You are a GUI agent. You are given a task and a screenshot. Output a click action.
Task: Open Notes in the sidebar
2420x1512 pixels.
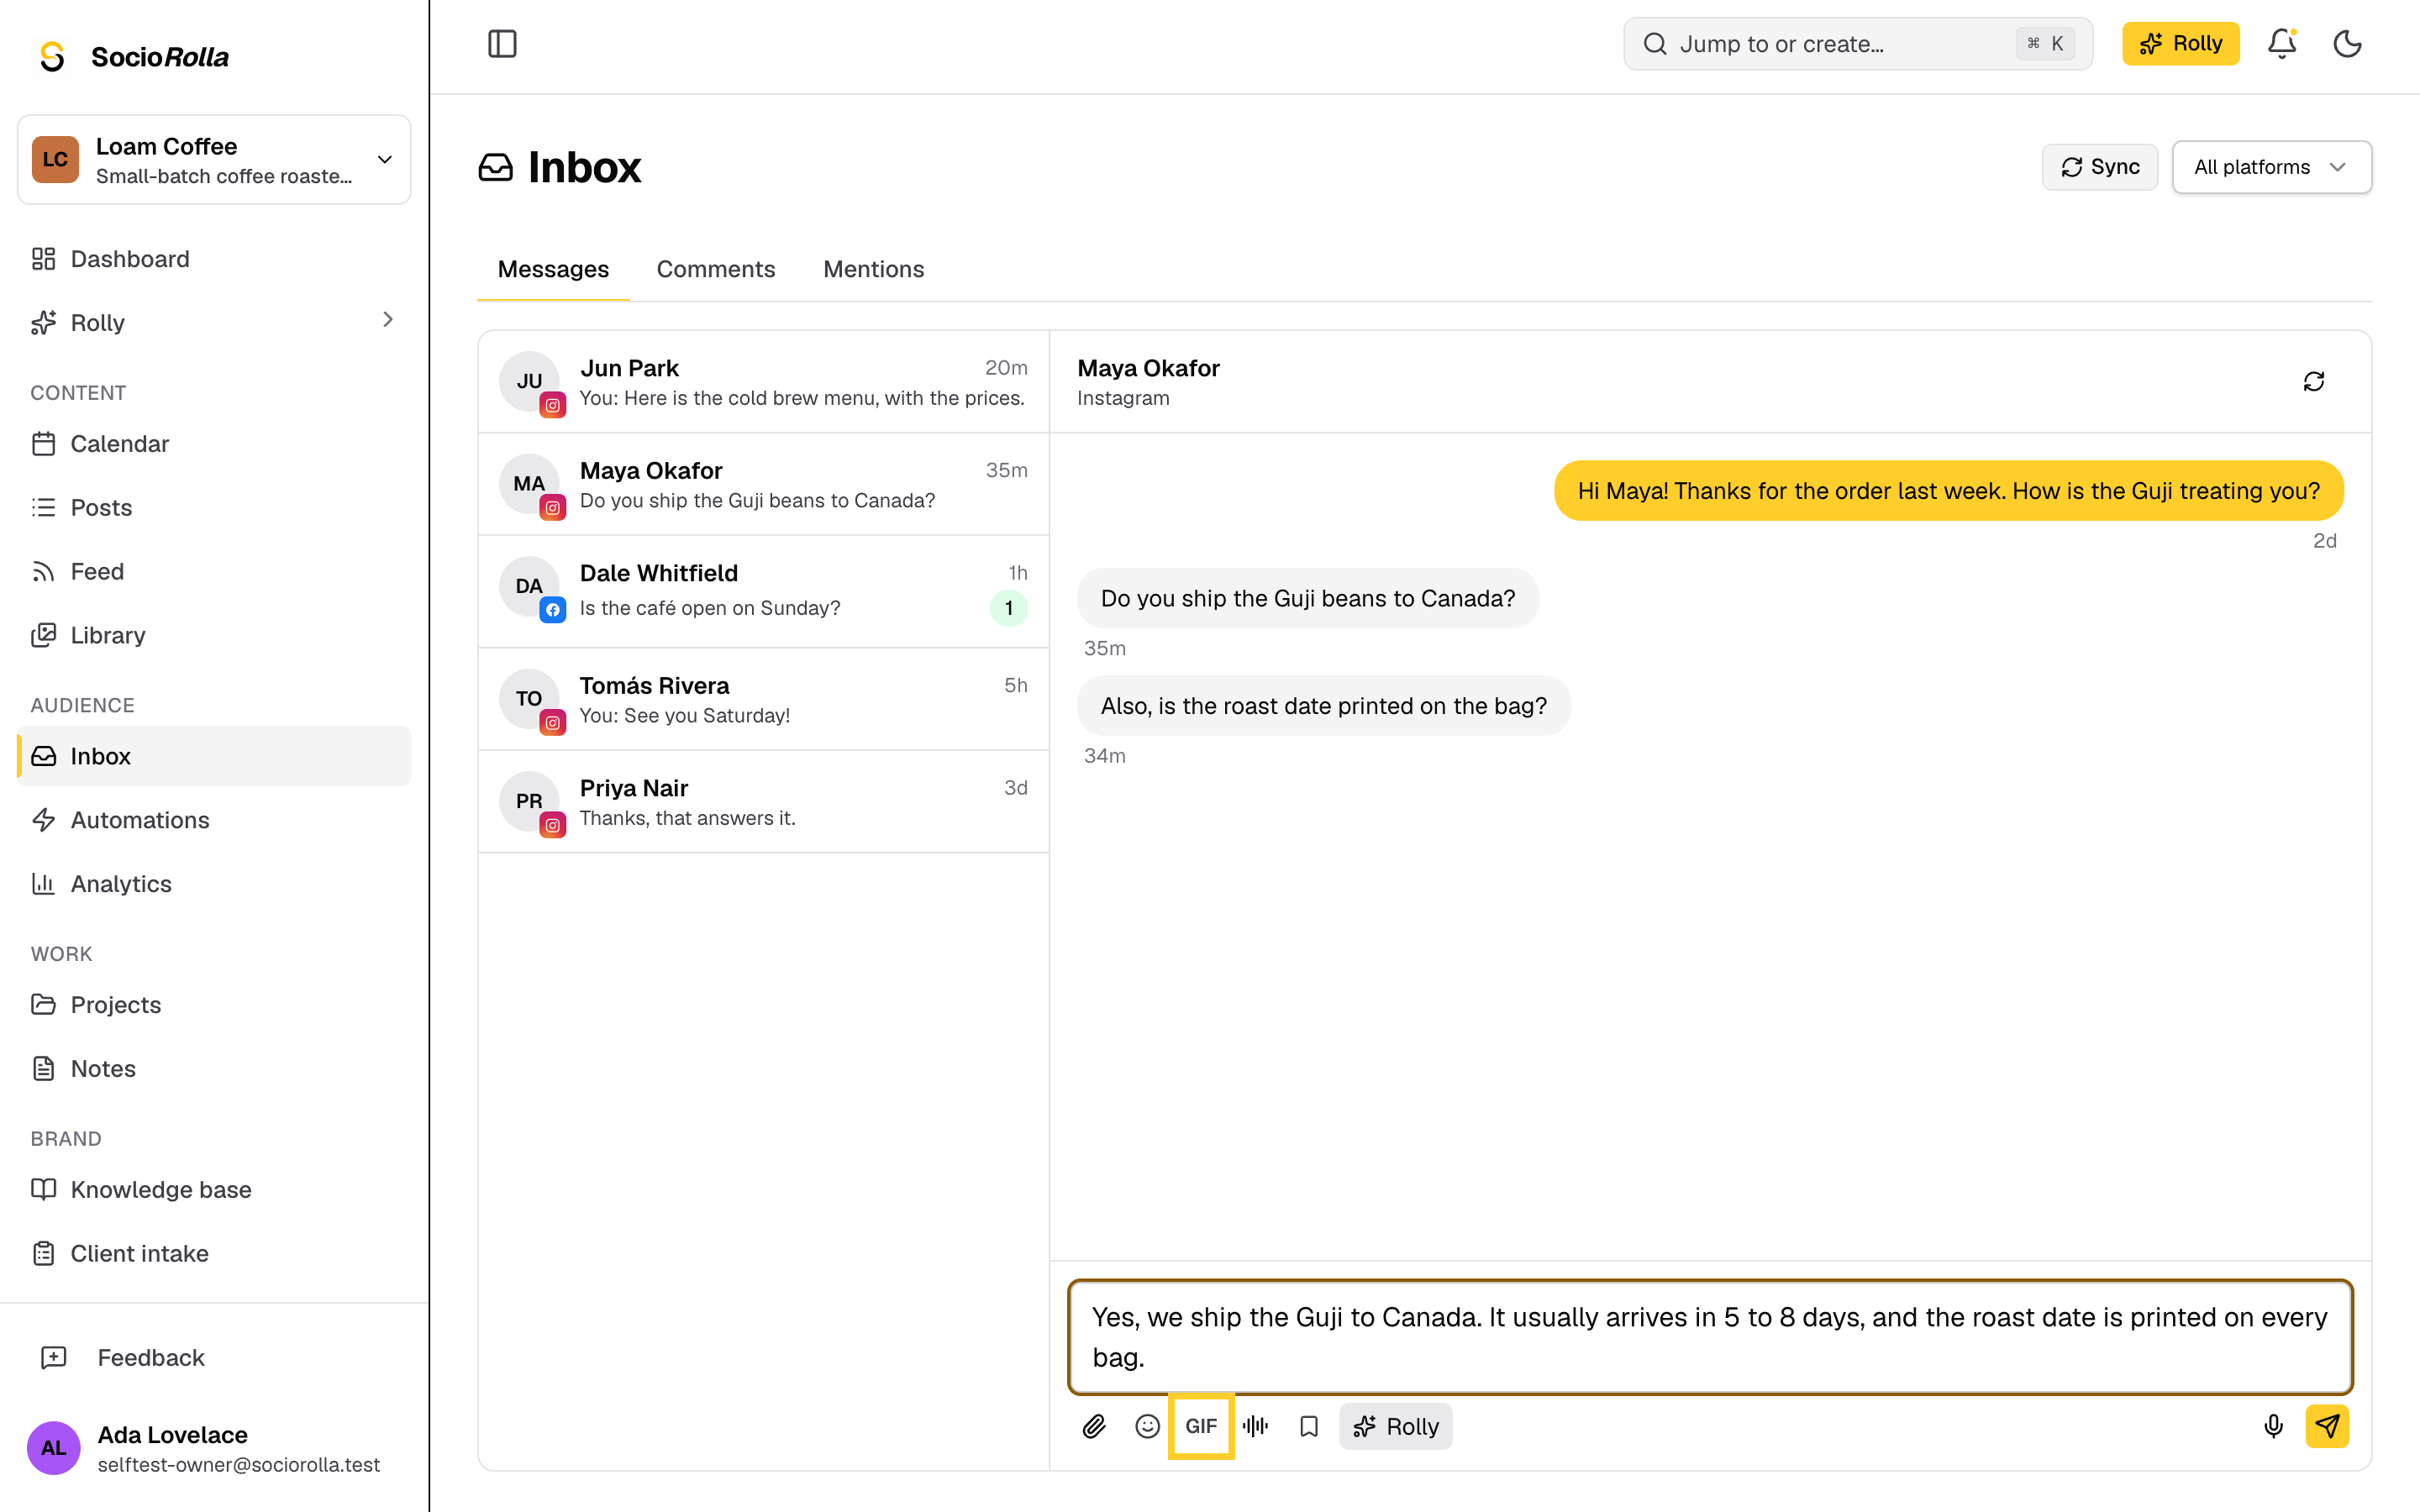click(214, 1069)
